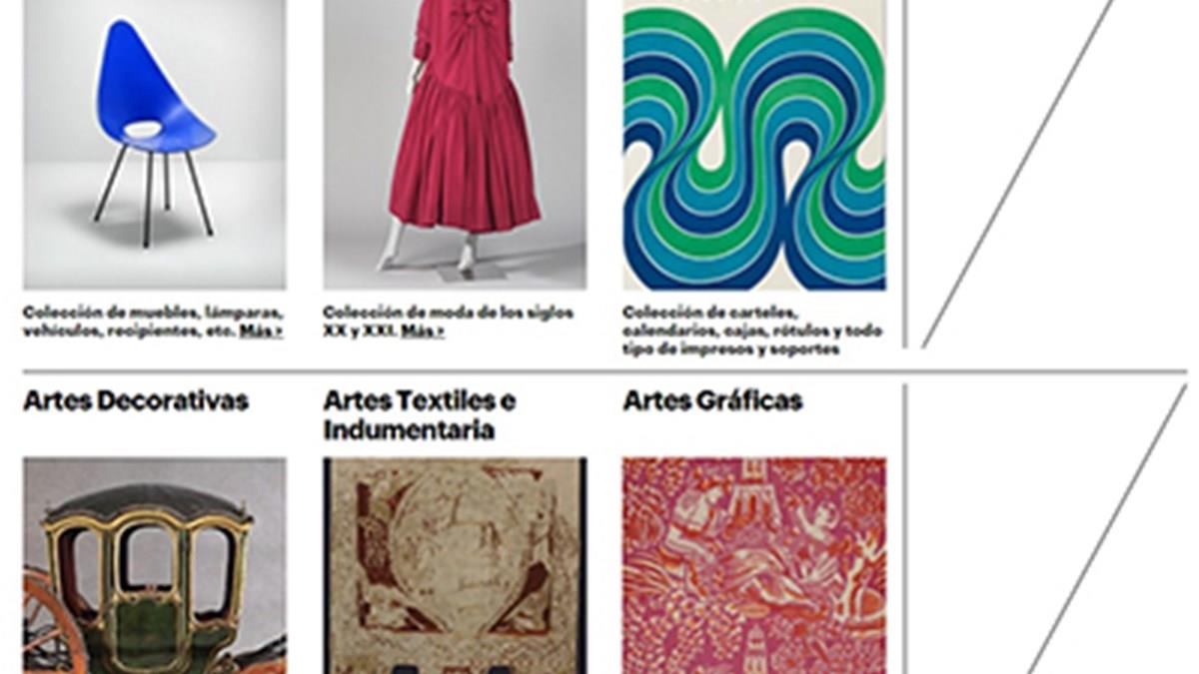Go to Artes Gráficas heading
This screenshot has width=1199, height=674.
712,401
